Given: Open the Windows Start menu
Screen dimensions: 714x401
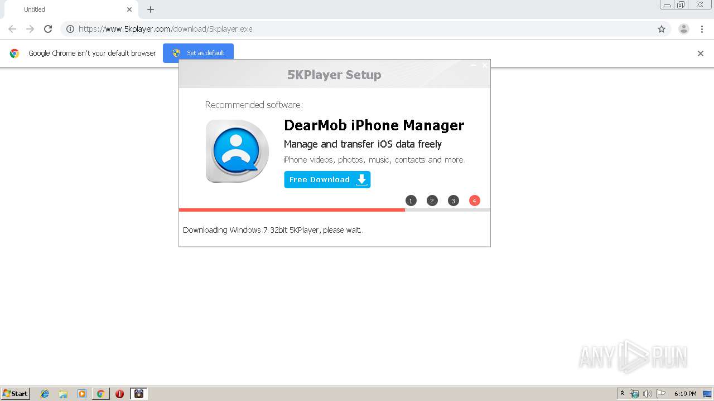Looking at the screenshot, I should click(x=16, y=394).
